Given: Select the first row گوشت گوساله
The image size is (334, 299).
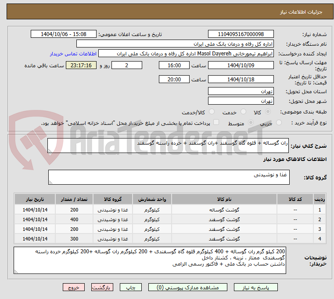Looking at the screenshot, I should [x=170, y=210].
